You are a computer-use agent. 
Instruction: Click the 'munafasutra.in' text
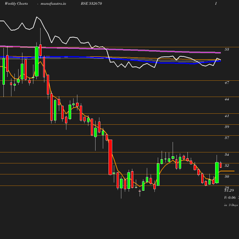point(53,4)
